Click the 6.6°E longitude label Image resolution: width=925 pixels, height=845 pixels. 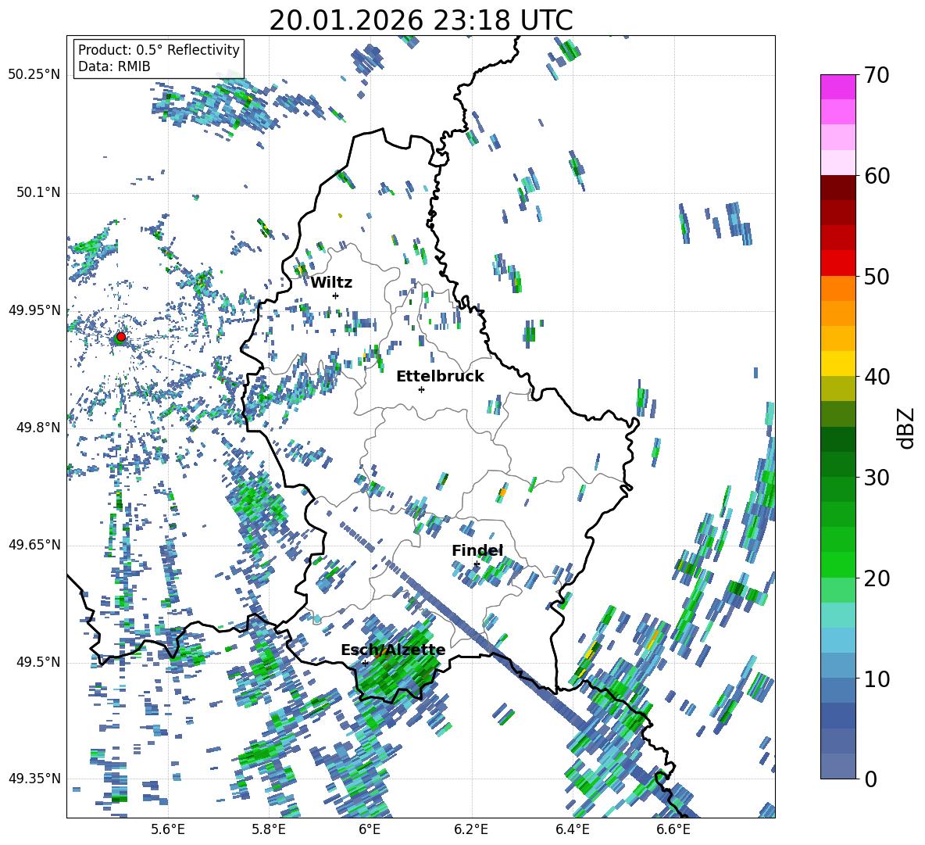point(673,829)
